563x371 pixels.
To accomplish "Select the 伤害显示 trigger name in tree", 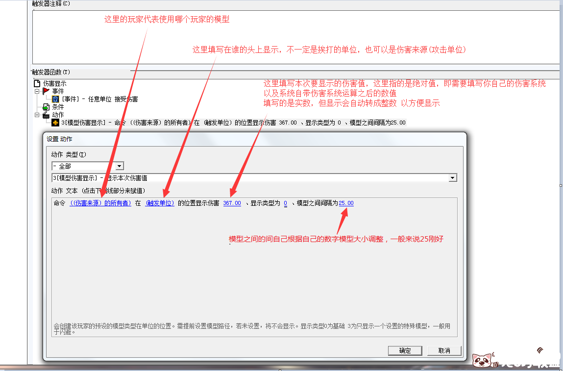I will 54,84.
